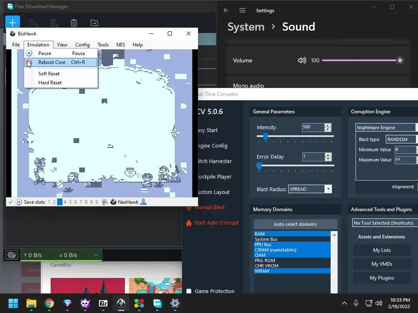418x313 pixels.
Task: Open the Blast type RANDOM dropdown
Action: tap(402, 139)
